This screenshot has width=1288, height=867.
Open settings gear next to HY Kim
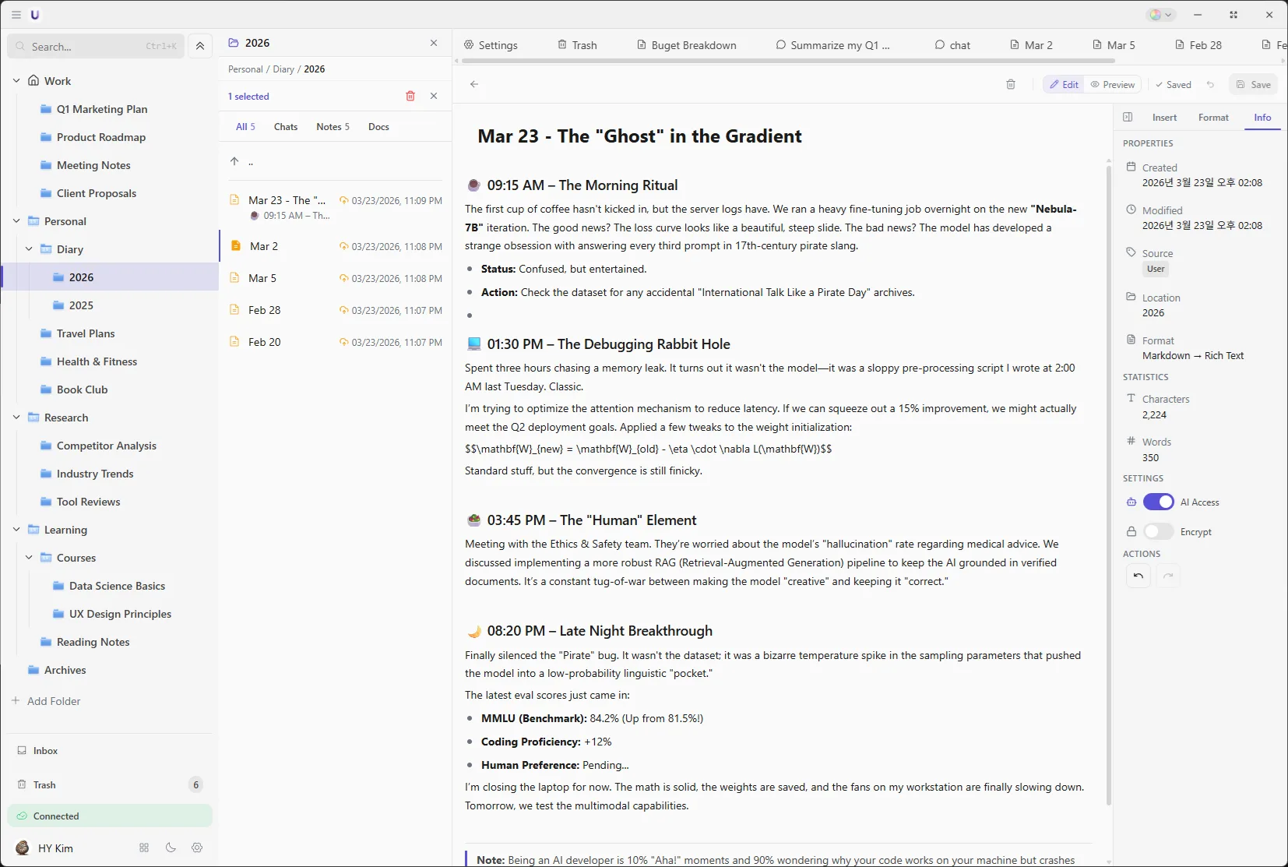click(x=197, y=848)
